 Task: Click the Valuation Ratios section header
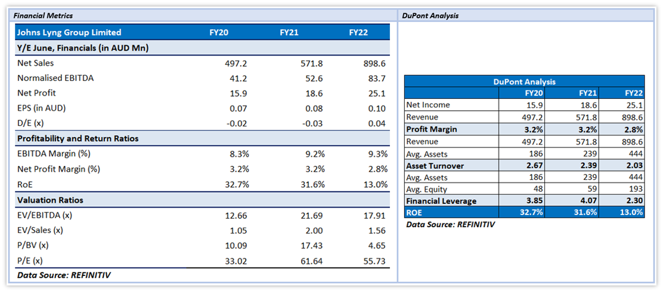[50, 200]
